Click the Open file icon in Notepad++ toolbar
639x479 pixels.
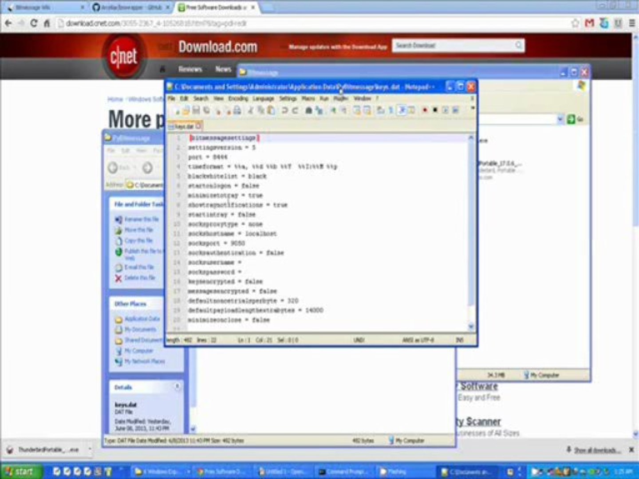pos(186,110)
